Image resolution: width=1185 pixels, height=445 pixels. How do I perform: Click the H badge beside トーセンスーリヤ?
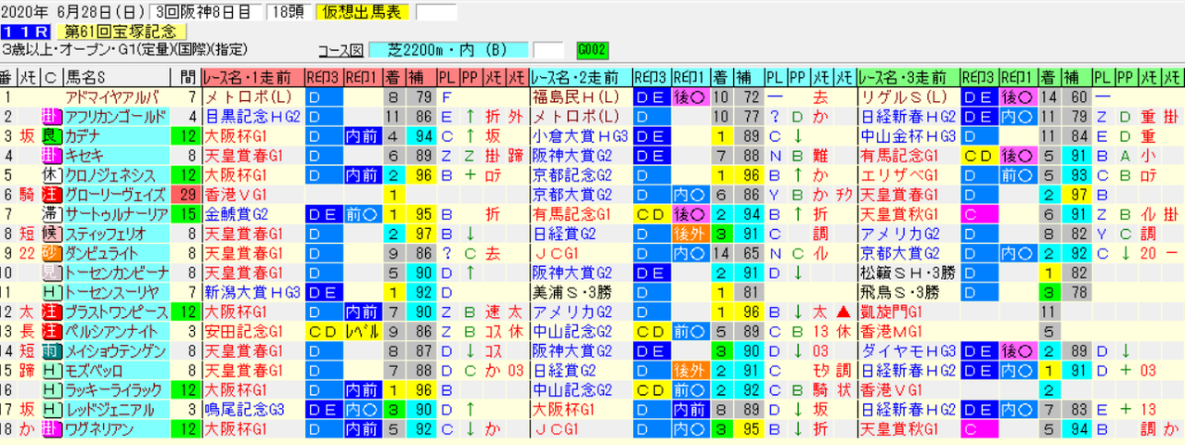tap(50, 291)
